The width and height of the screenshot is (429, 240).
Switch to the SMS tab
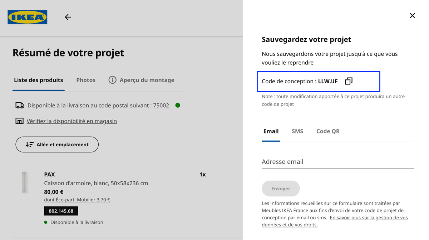(297, 131)
